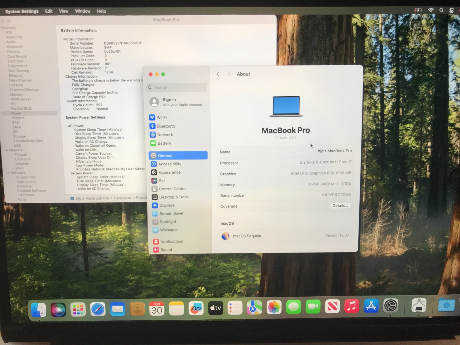
Task: Open Freeform from the Dock
Action: click(196, 308)
